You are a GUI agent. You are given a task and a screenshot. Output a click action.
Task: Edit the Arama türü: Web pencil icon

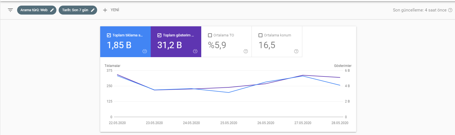(x=52, y=10)
